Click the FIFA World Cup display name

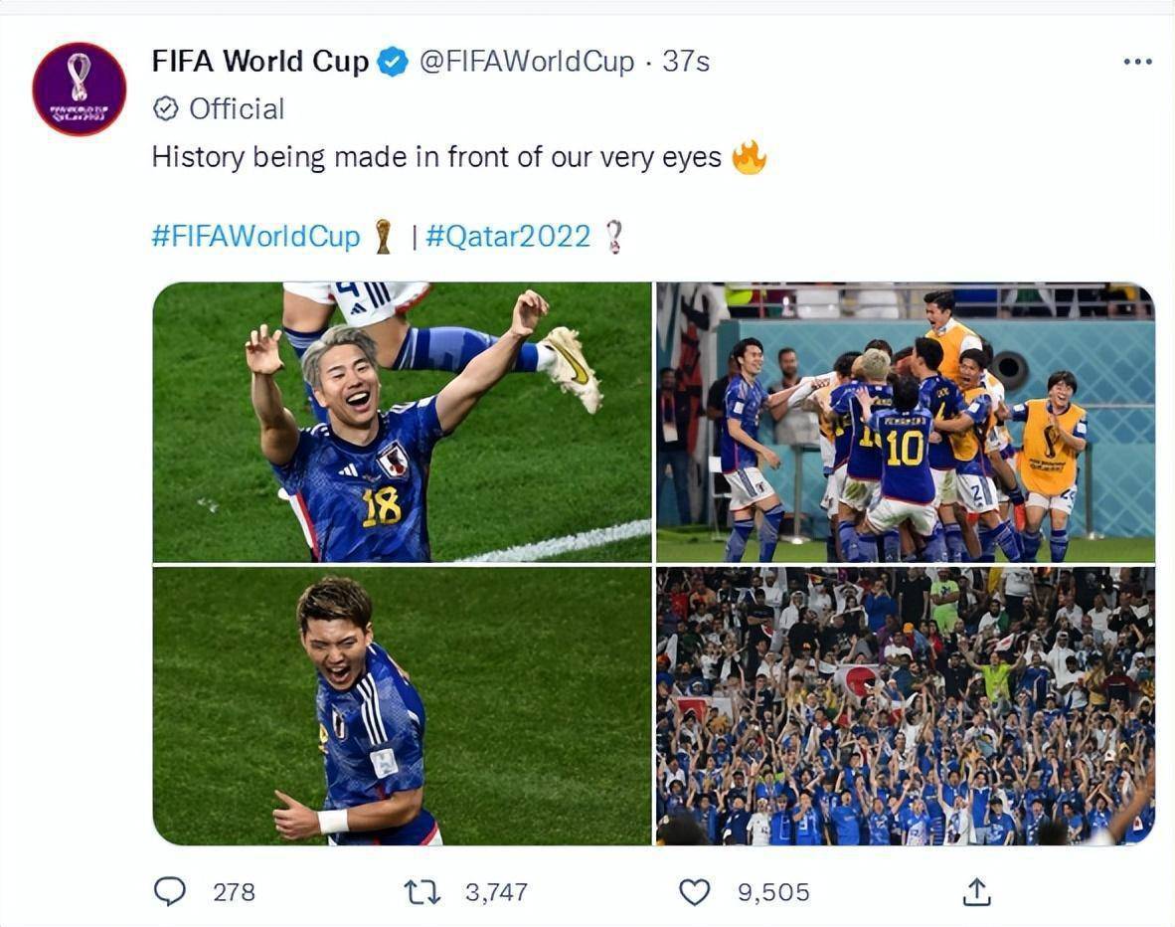pyautogui.click(x=260, y=62)
